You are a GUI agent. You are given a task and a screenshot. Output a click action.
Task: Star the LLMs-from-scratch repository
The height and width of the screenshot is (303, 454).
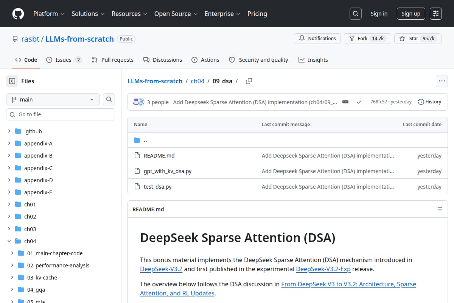(x=418, y=39)
